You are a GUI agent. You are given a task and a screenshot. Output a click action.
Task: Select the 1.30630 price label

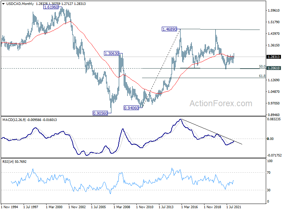(112, 53)
